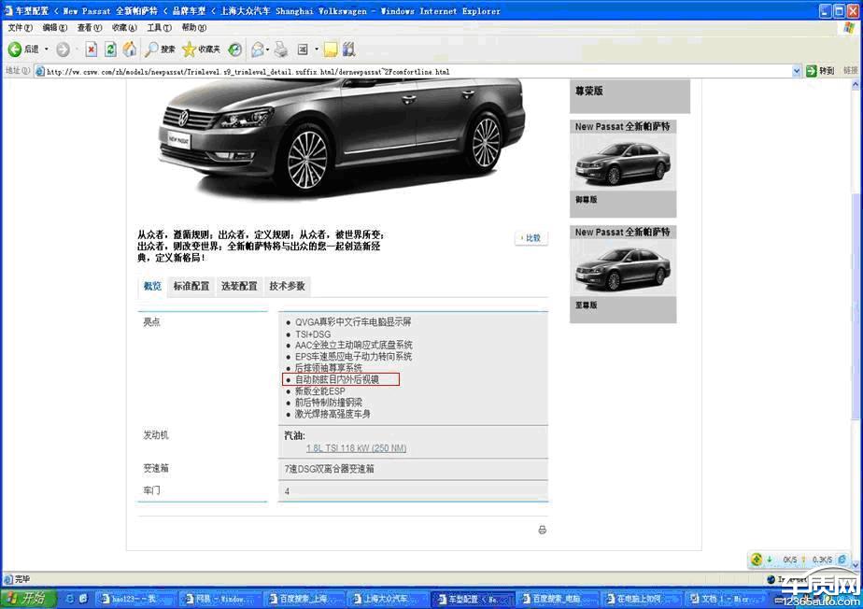Select the 尊荣版 model card

(630, 96)
